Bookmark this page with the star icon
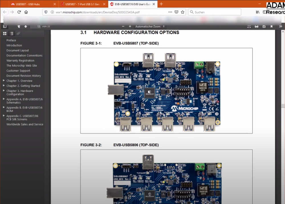The image size is (285, 204). pos(183,12)
